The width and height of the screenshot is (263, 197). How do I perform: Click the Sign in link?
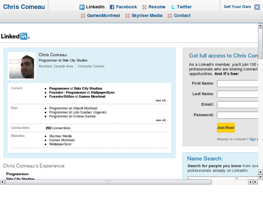point(254,139)
